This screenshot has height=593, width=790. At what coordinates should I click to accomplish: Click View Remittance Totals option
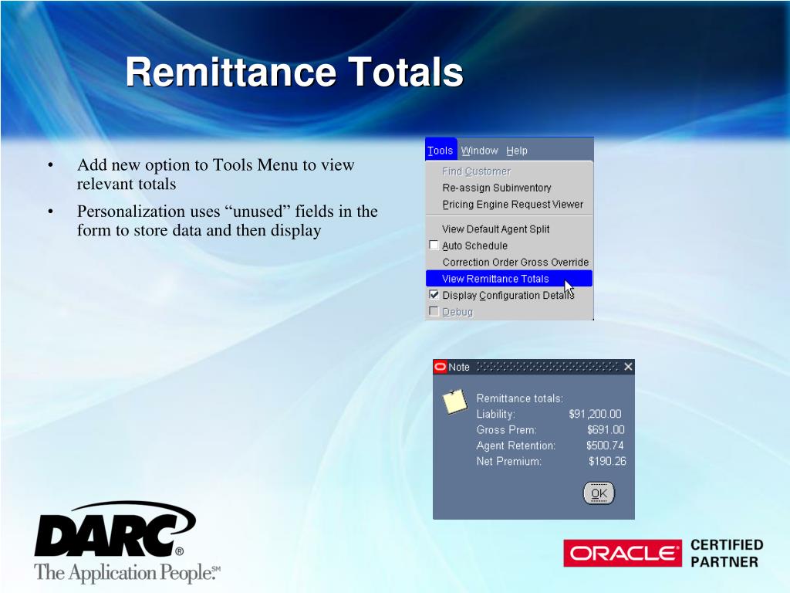coord(509,278)
